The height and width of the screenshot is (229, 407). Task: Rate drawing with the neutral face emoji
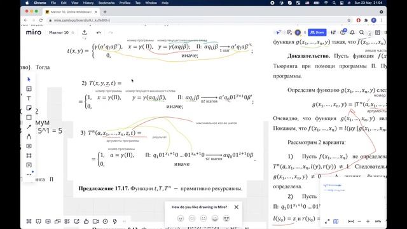pyautogui.click(x=203, y=218)
